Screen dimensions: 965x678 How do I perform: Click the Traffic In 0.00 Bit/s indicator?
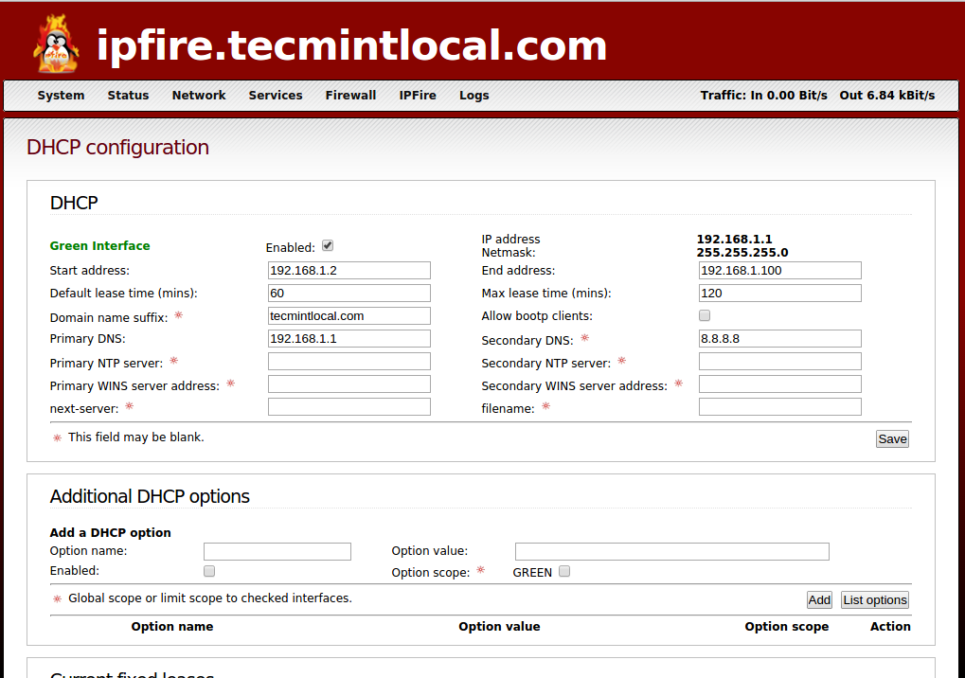763,96
